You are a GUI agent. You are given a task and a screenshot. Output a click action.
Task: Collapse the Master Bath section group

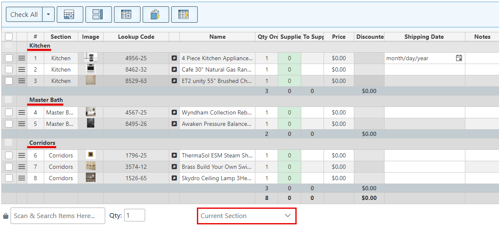pos(46,100)
